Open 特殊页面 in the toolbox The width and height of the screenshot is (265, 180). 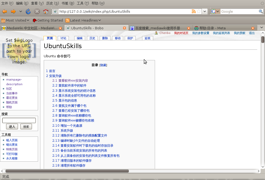pyautogui.click(x=12, y=149)
